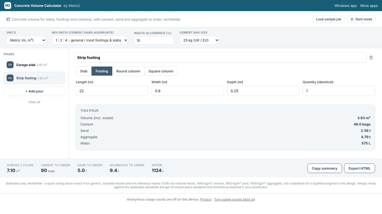Click the 46.0 bags cement value
382x214 pixels.
pos(362,124)
